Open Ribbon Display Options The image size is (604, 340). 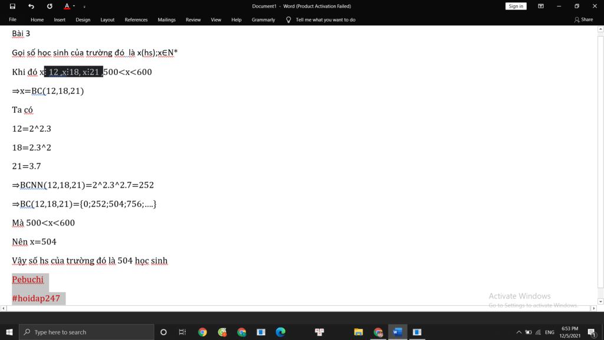(541, 6)
